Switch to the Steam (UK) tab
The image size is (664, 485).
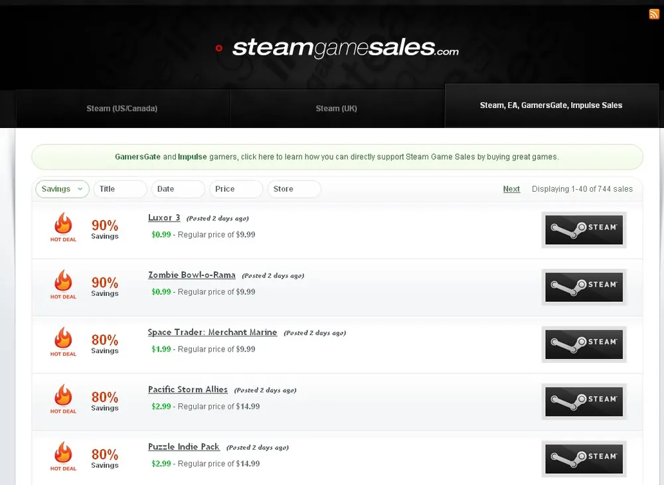(337, 108)
